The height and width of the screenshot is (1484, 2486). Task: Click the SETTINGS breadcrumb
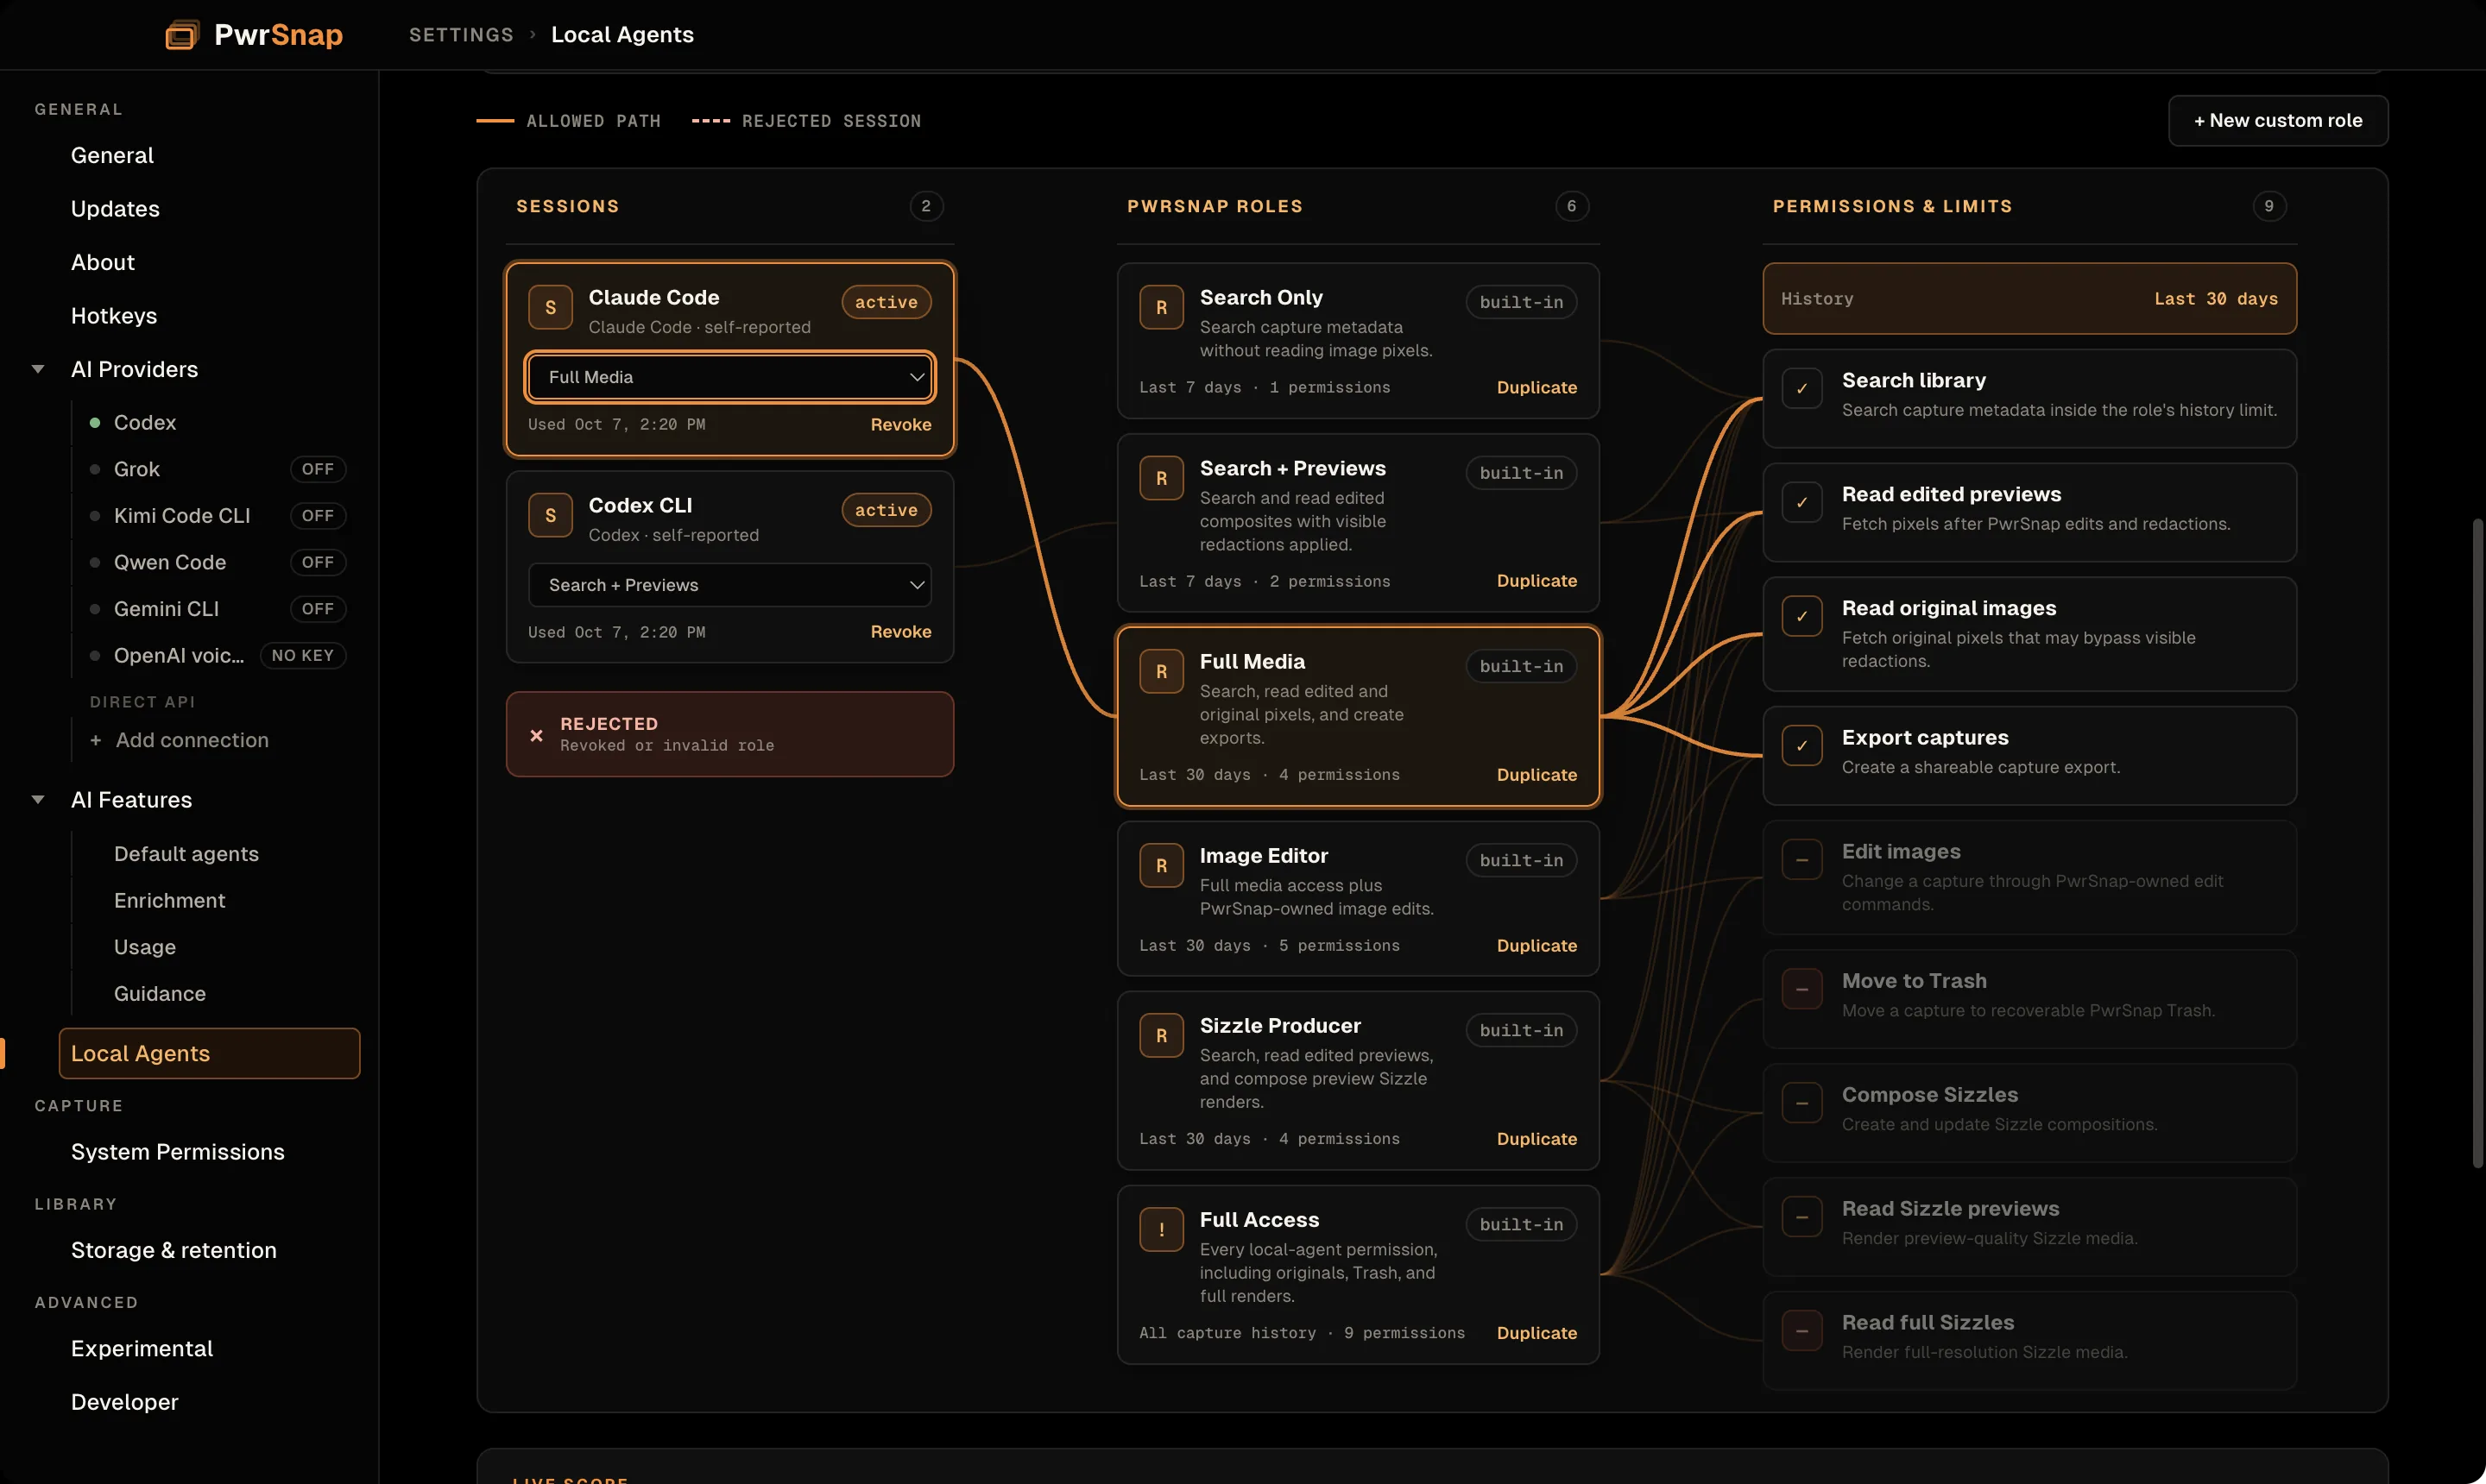[x=461, y=35]
